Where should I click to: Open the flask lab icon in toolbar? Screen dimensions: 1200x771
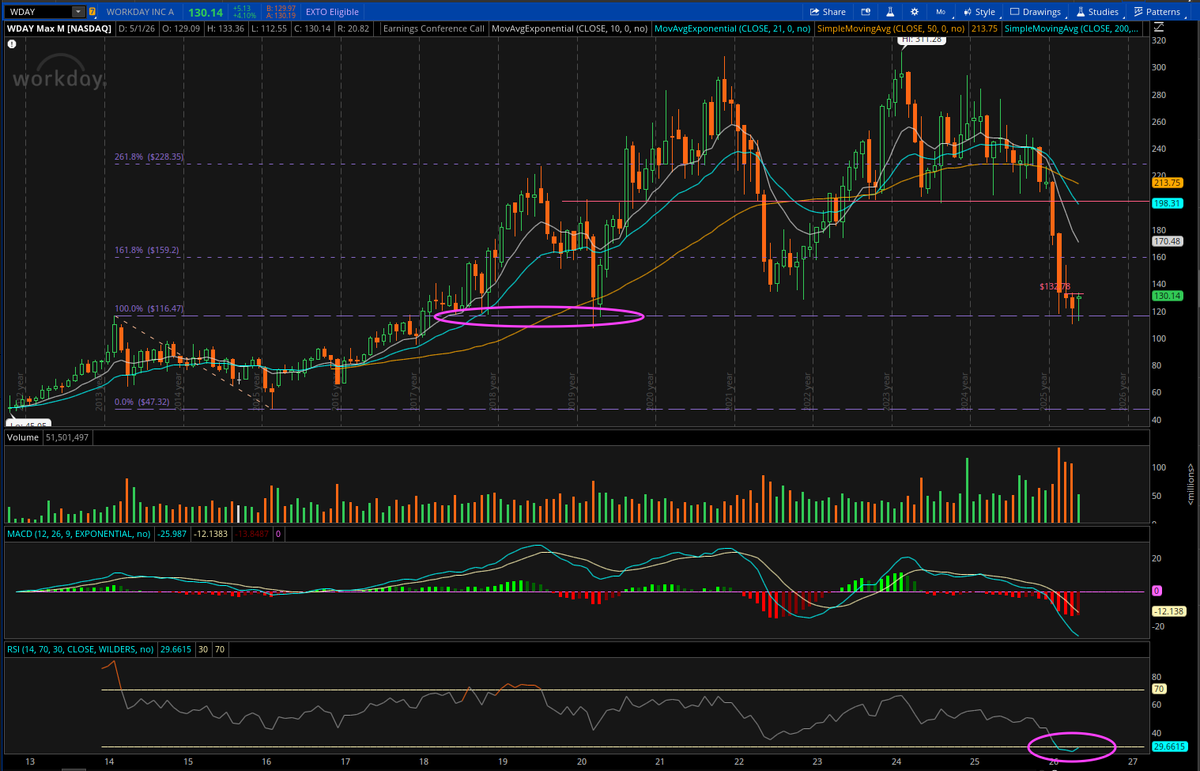(x=890, y=12)
